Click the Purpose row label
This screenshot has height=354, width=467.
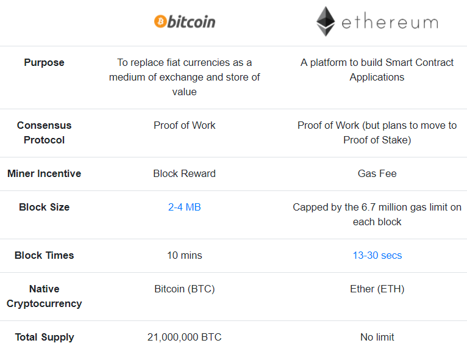pyautogui.click(x=44, y=63)
